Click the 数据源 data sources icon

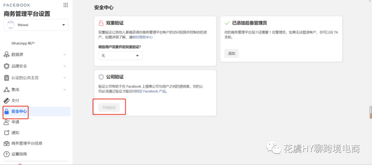[7, 55]
